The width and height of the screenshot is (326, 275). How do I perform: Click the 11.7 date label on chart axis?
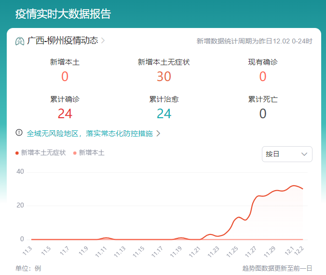point(65,251)
